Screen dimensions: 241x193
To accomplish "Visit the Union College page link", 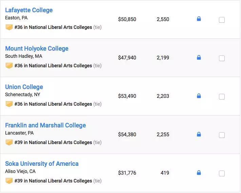I will (24, 87).
